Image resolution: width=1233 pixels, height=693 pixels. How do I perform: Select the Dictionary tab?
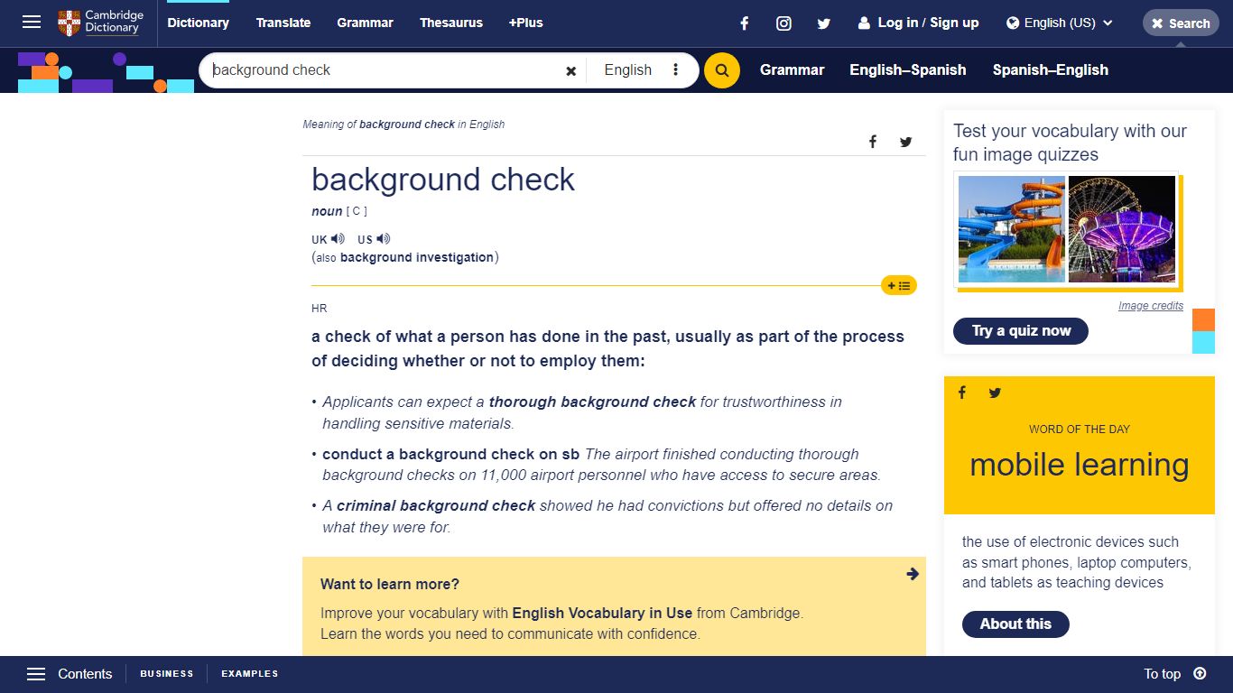198,23
